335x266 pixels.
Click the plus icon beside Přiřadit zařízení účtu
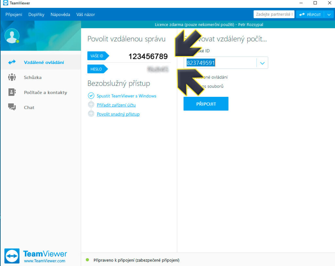[91, 105]
